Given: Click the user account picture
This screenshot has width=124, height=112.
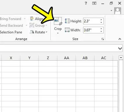Looking at the screenshot, I should tap(118, 11).
